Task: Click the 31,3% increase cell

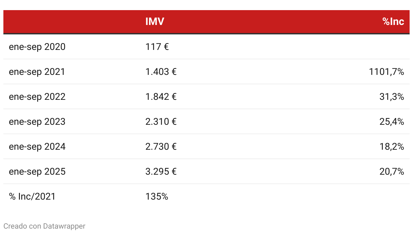Action: 392,96
